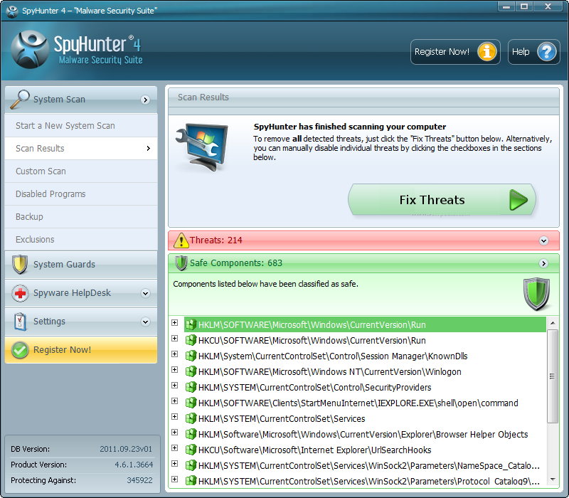The height and width of the screenshot is (498, 569).
Task: Click the clipboard Settings icon
Action: [x=20, y=322]
